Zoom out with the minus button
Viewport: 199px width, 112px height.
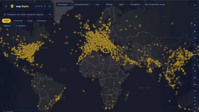[195, 12]
